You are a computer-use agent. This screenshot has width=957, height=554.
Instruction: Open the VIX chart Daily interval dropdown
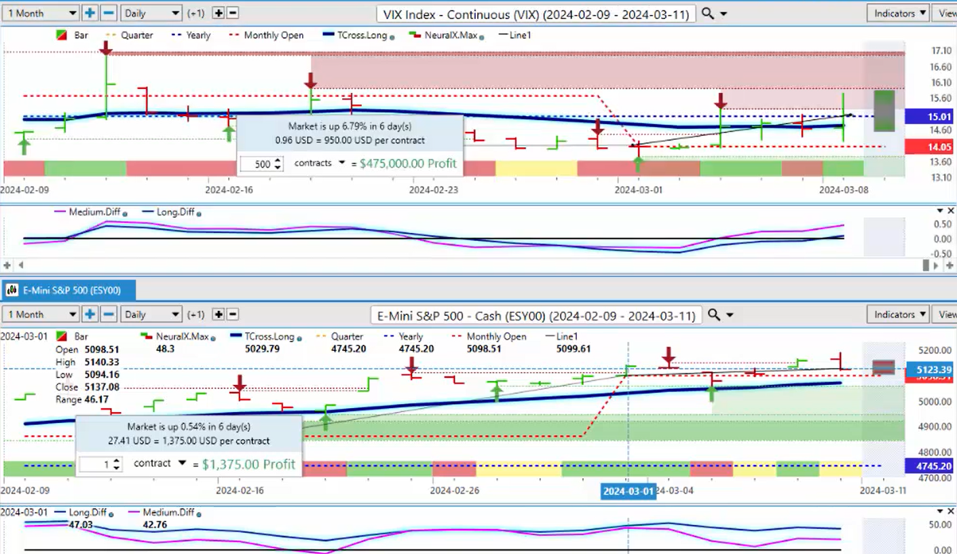tap(151, 13)
